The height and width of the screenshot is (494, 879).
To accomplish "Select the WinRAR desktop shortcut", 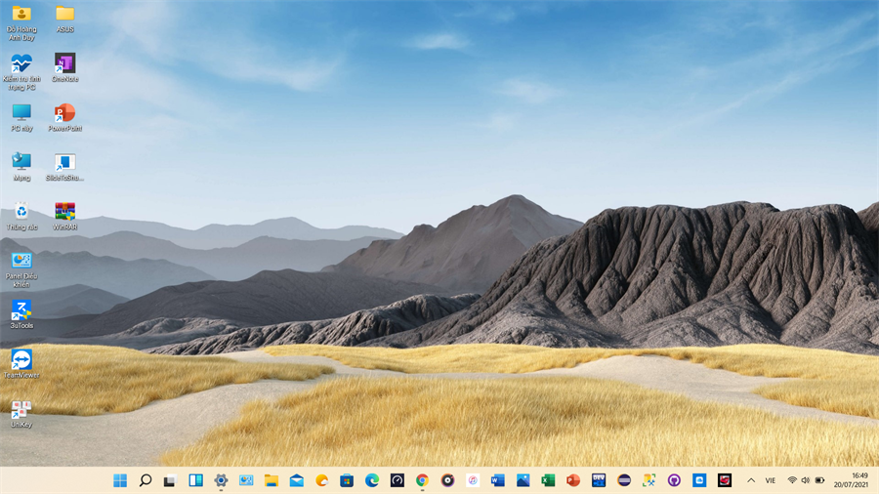I will coord(64,212).
